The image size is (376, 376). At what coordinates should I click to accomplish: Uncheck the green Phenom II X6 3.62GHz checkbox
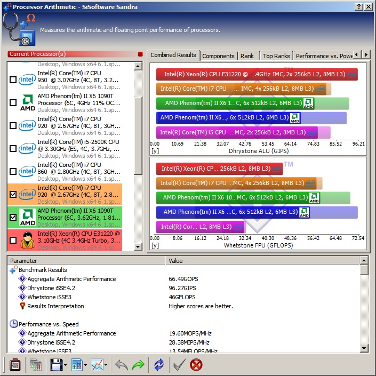coord(13,217)
